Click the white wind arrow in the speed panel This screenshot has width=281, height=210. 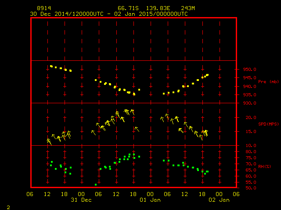coord(181,130)
